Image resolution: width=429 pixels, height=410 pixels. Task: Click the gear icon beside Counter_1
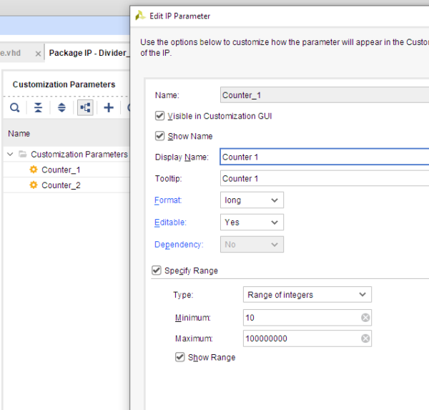click(33, 170)
